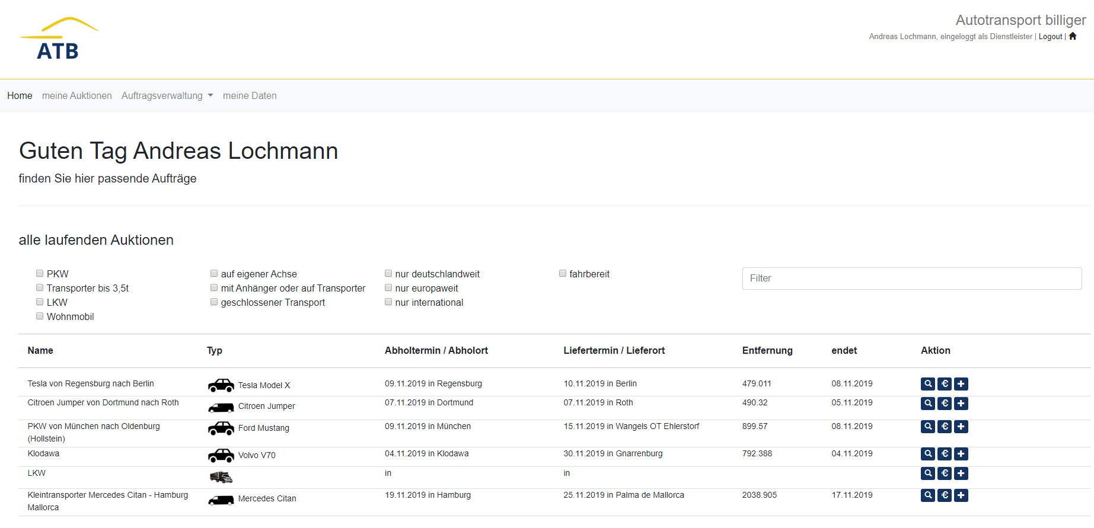The height and width of the screenshot is (528, 1094).
Task: Tick the 'geschlossener Transport' checkbox
Action: [x=214, y=302]
